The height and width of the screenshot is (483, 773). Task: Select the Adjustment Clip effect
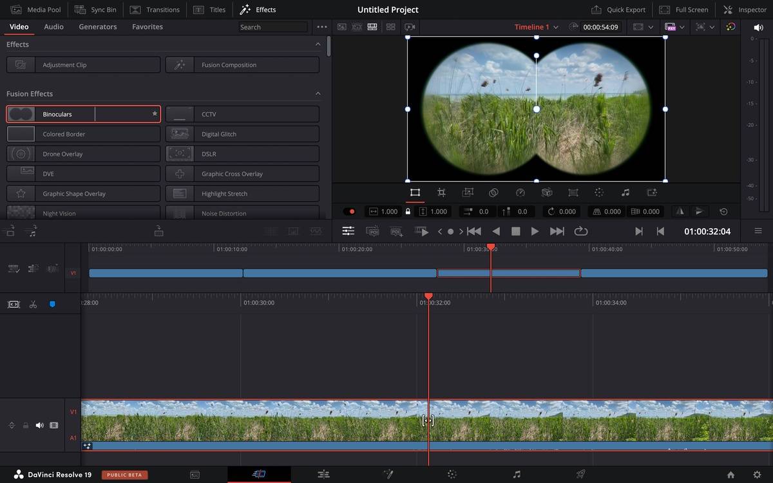pyautogui.click(x=83, y=64)
